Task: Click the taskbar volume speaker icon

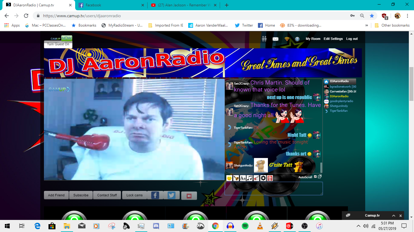Action: point(366,226)
